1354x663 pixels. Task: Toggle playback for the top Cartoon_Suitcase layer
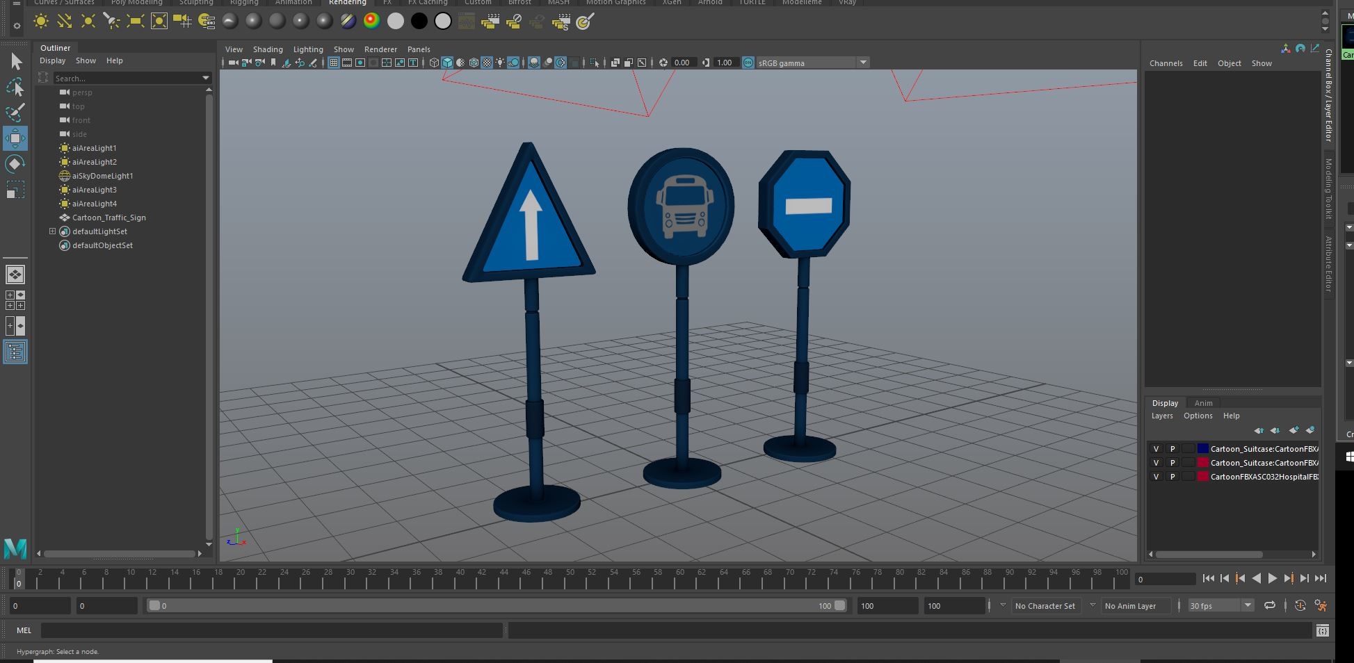point(1171,449)
